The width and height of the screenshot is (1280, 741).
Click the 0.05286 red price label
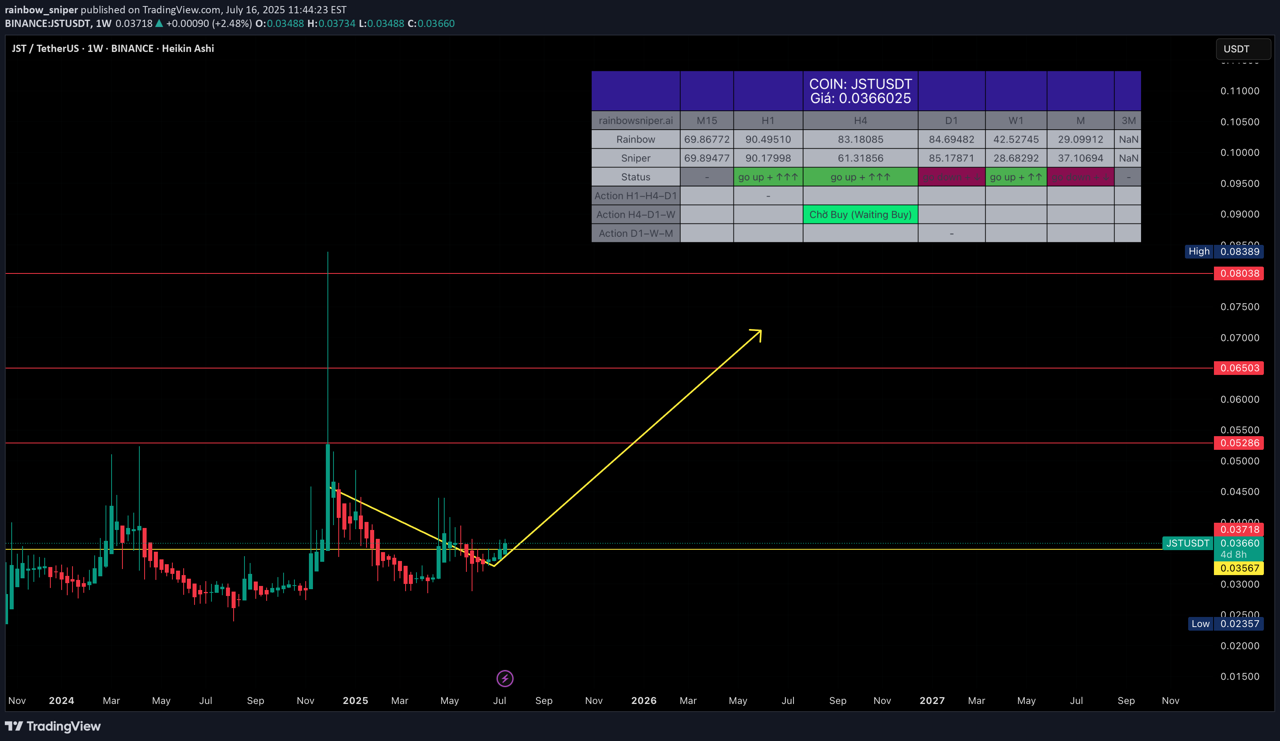(x=1239, y=443)
